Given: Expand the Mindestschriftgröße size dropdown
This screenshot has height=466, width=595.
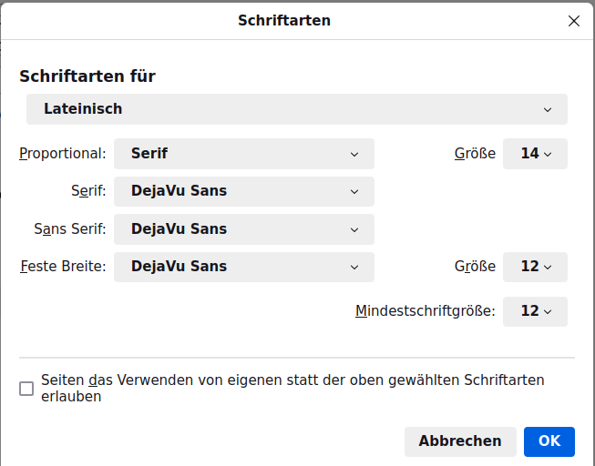Looking at the screenshot, I should 535,311.
